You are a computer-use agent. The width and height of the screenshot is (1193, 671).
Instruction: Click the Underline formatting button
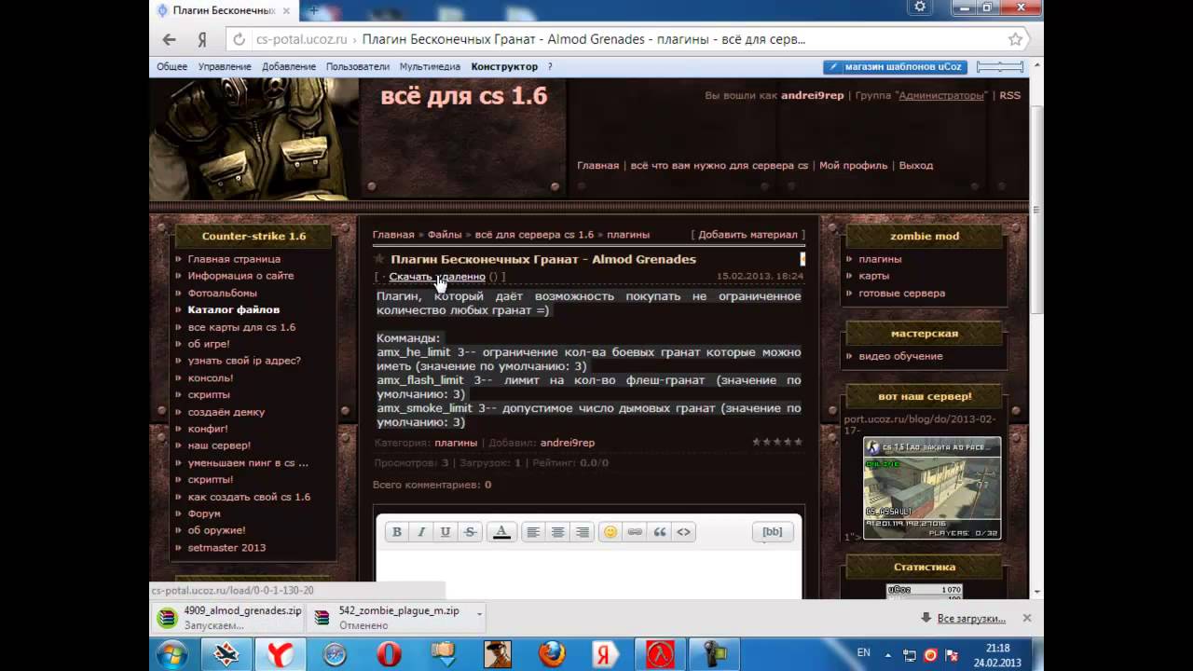click(446, 532)
